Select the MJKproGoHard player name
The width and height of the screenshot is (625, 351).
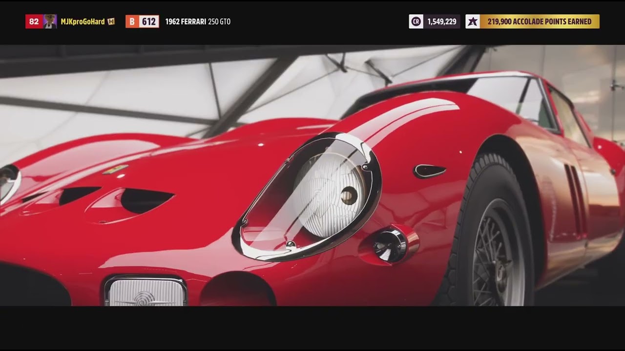coord(83,21)
